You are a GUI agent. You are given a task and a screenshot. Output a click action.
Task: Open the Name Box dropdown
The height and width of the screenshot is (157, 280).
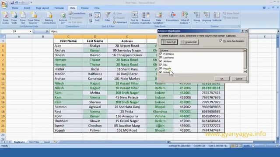pyautogui.click(x=30, y=31)
